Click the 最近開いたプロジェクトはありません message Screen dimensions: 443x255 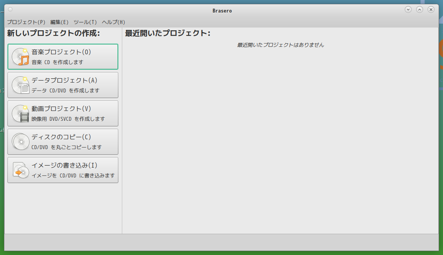click(x=280, y=45)
